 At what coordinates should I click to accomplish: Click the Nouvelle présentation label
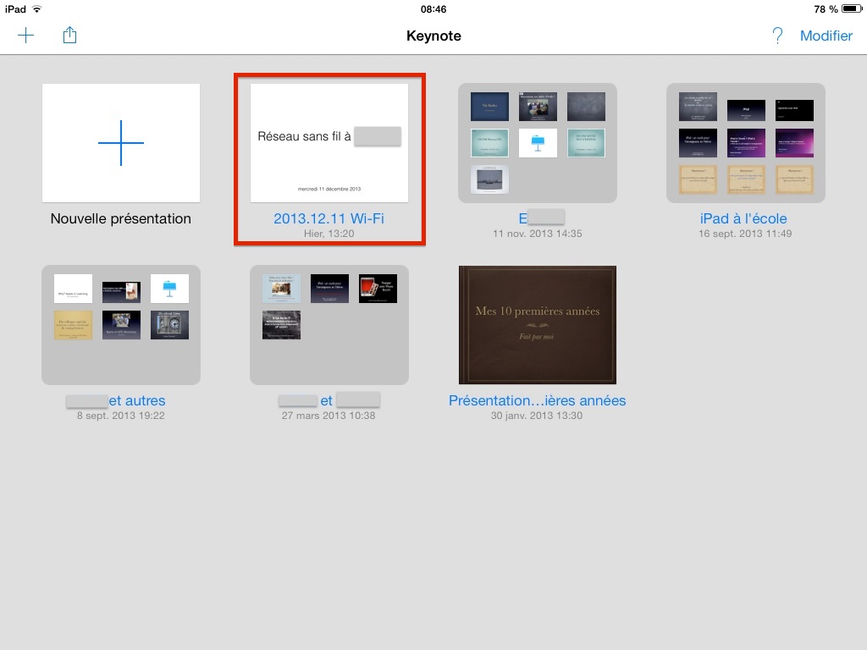point(121,218)
